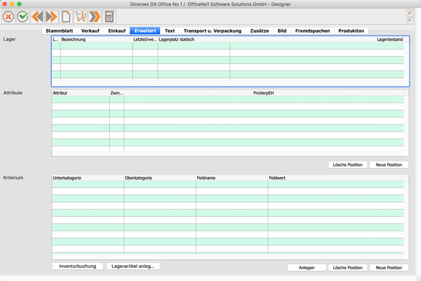Open the Fremdspachen tab
Viewport: 421px width, 281px height.
tap(312, 31)
